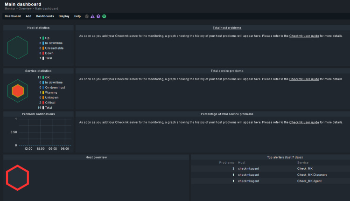Click the red hexagon in Host overview

pos(17,178)
